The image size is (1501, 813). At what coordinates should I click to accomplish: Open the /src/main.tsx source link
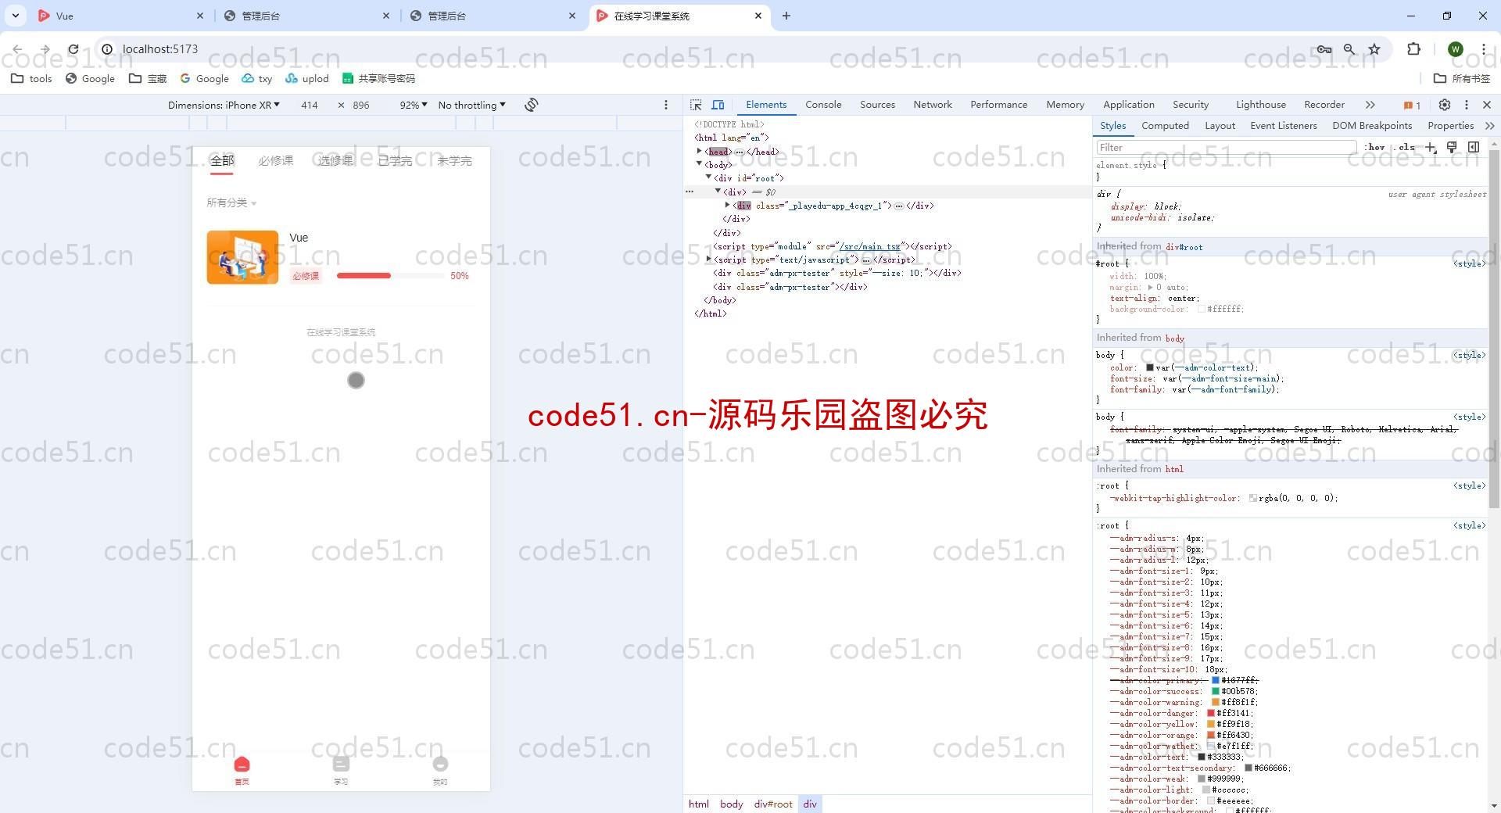point(869,246)
